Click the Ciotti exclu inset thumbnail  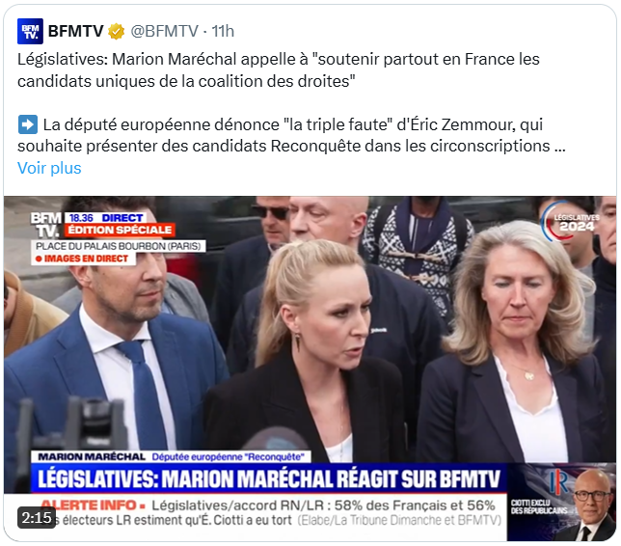(x=561, y=503)
